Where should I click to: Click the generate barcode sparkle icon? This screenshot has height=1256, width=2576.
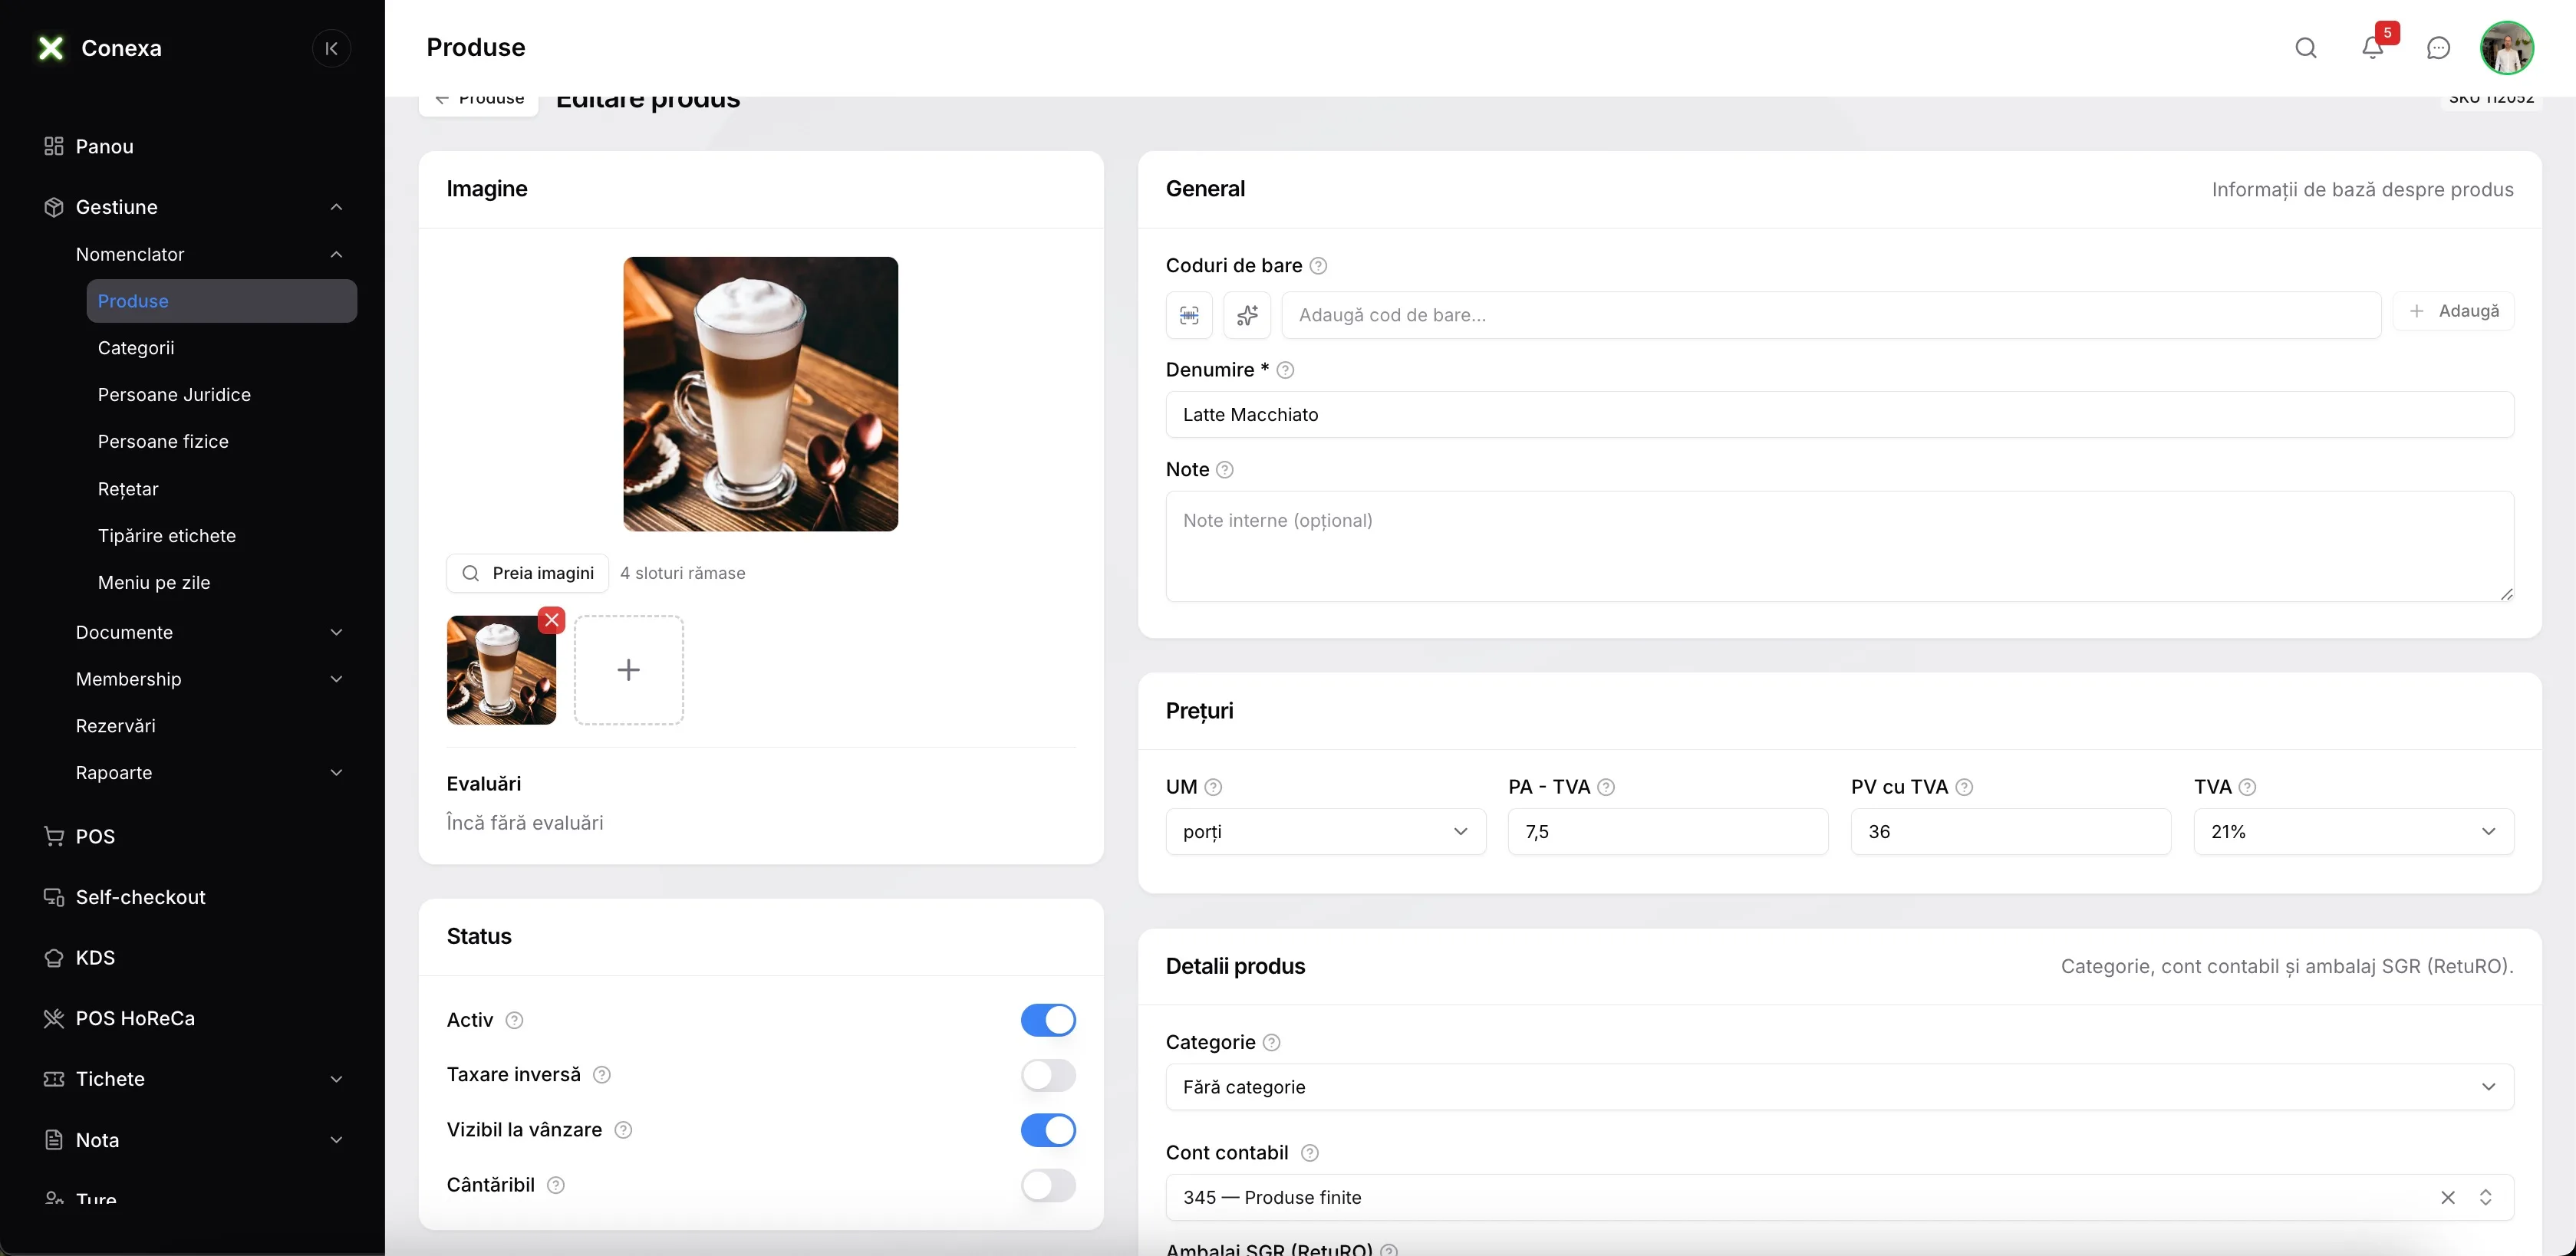(1247, 314)
